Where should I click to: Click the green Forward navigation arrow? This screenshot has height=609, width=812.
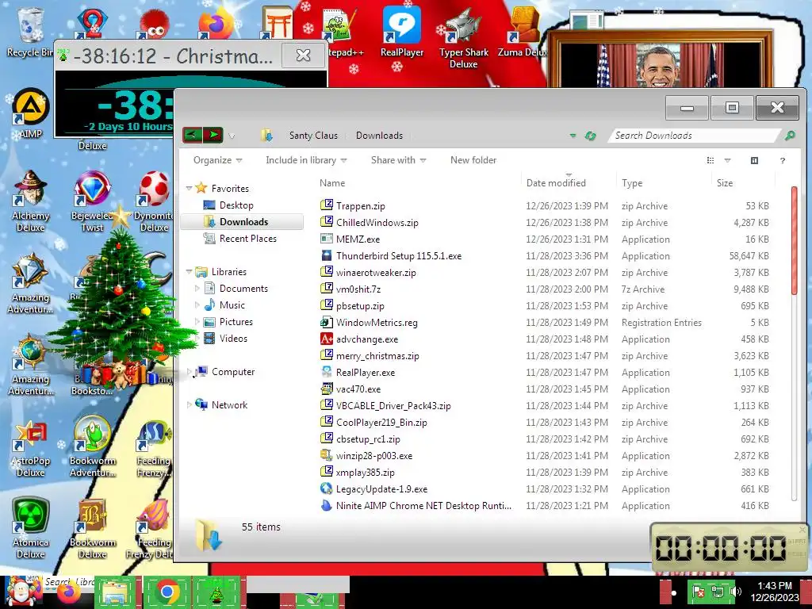[x=213, y=135]
